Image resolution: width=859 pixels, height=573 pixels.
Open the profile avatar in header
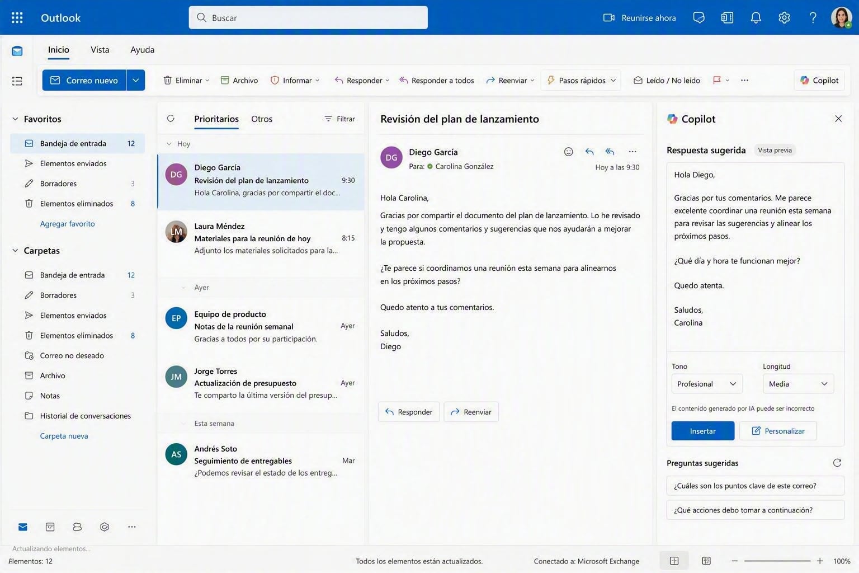pos(841,18)
